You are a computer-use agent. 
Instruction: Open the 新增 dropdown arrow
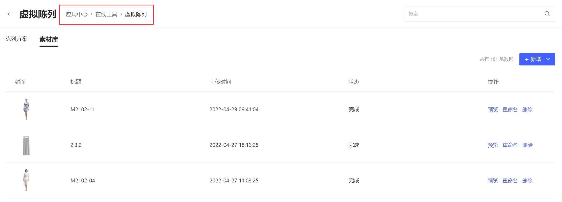click(x=548, y=59)
